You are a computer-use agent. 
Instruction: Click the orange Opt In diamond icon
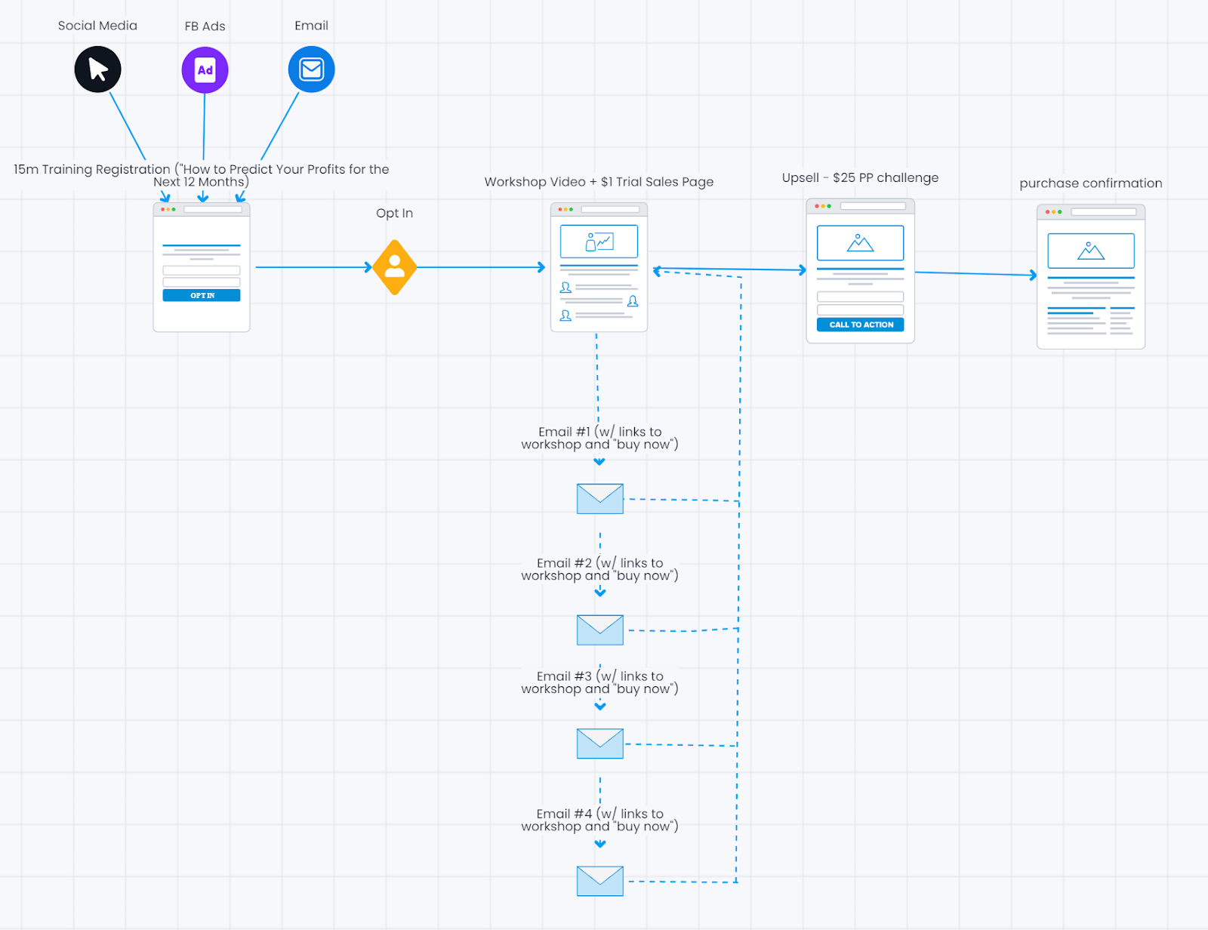click(x=394, y=267)
